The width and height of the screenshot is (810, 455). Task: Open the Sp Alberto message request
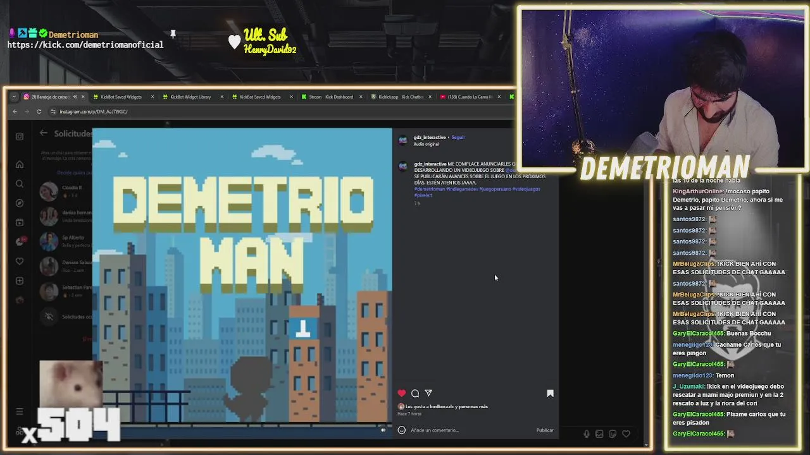point(66,241)
